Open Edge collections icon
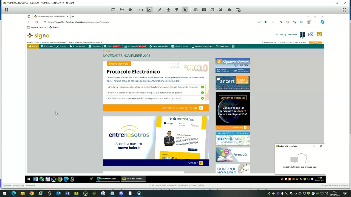 (288, 22)
